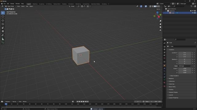The image size is (197, 110).
Task: Expand the Motion Paths panel
Action: [172, 87]
